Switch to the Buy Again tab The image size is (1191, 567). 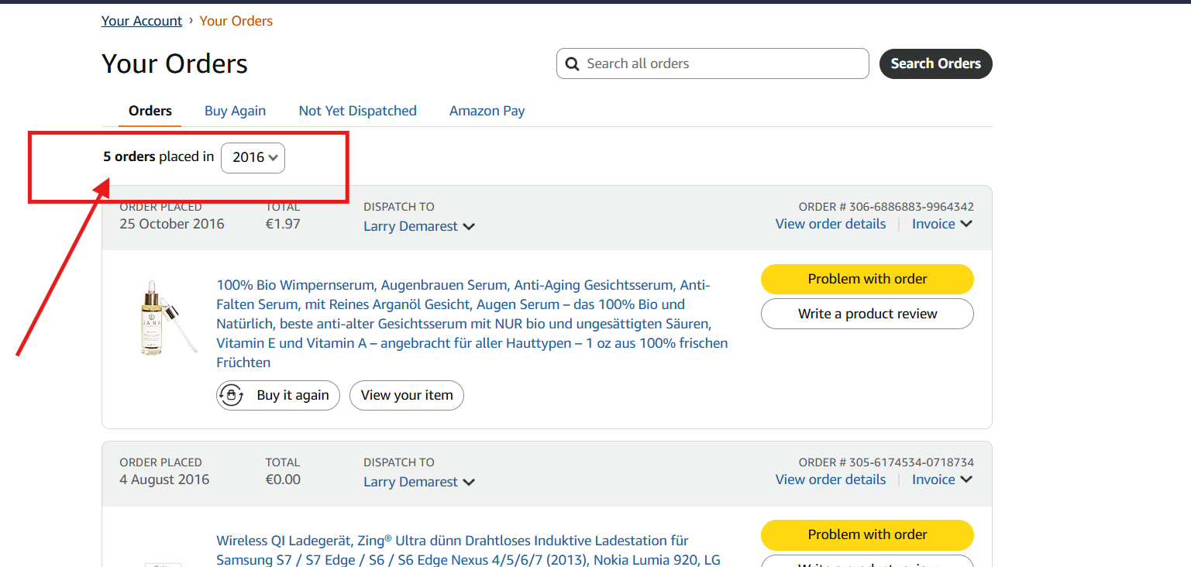(235, 111)
